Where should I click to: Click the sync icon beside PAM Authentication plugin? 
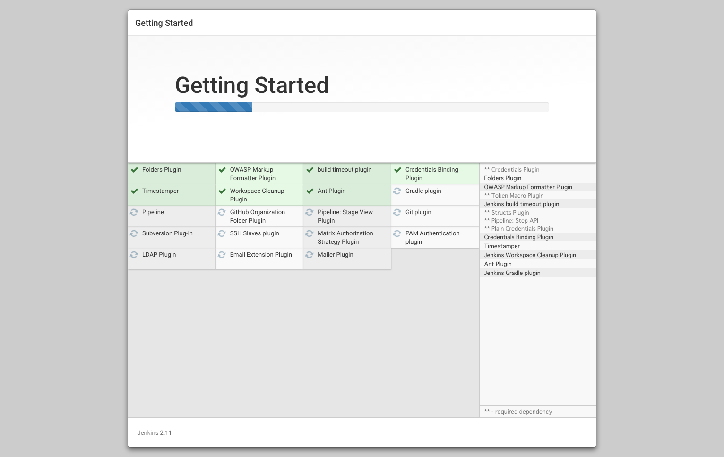click(397, 233)
